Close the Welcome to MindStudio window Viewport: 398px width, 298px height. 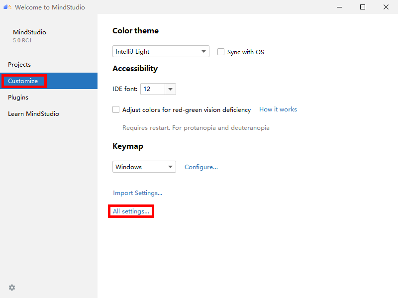[x=386, y=7]
